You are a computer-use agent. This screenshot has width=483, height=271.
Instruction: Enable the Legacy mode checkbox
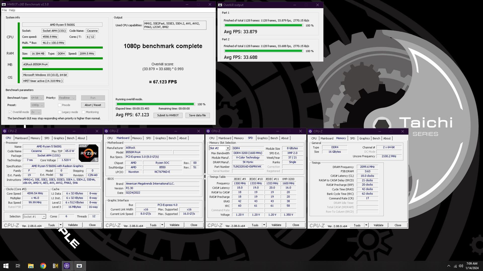(x=60, y=112)
